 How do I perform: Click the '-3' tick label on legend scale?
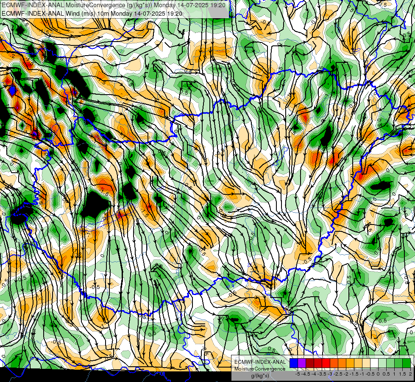click(x=330, y=374)
